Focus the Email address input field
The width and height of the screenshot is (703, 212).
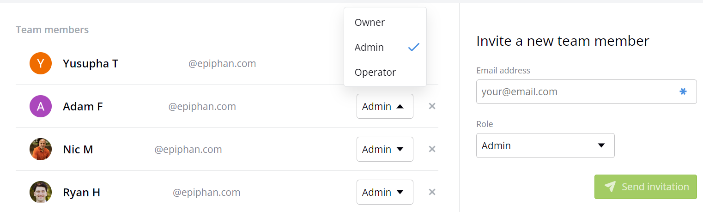click(586, 91)
